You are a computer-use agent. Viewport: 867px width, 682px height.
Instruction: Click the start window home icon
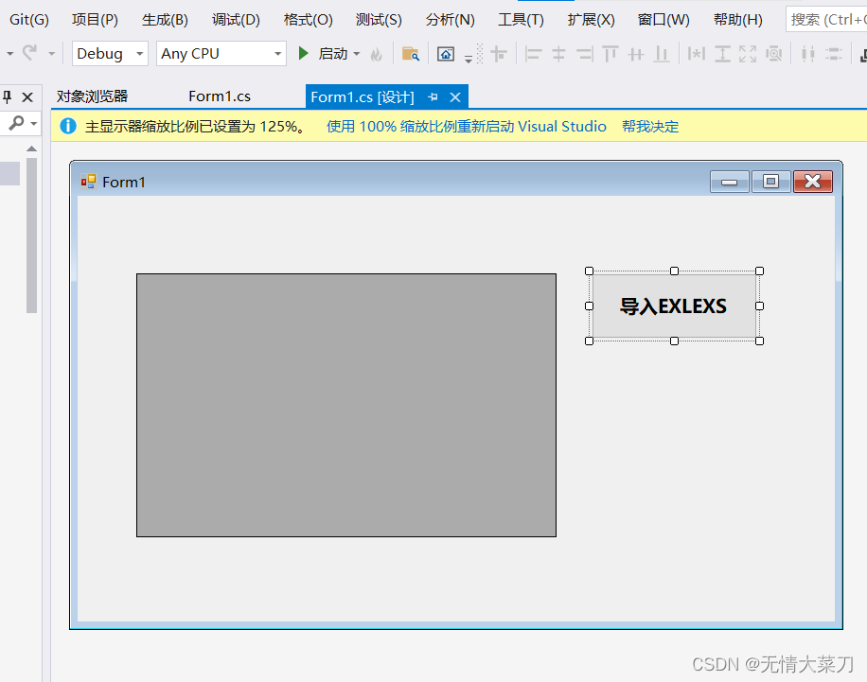pyautogui.click(x=446, y=54)
